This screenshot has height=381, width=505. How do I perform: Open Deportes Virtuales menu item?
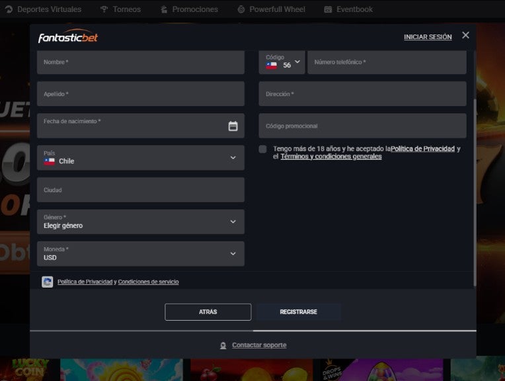tap(43, 9)
